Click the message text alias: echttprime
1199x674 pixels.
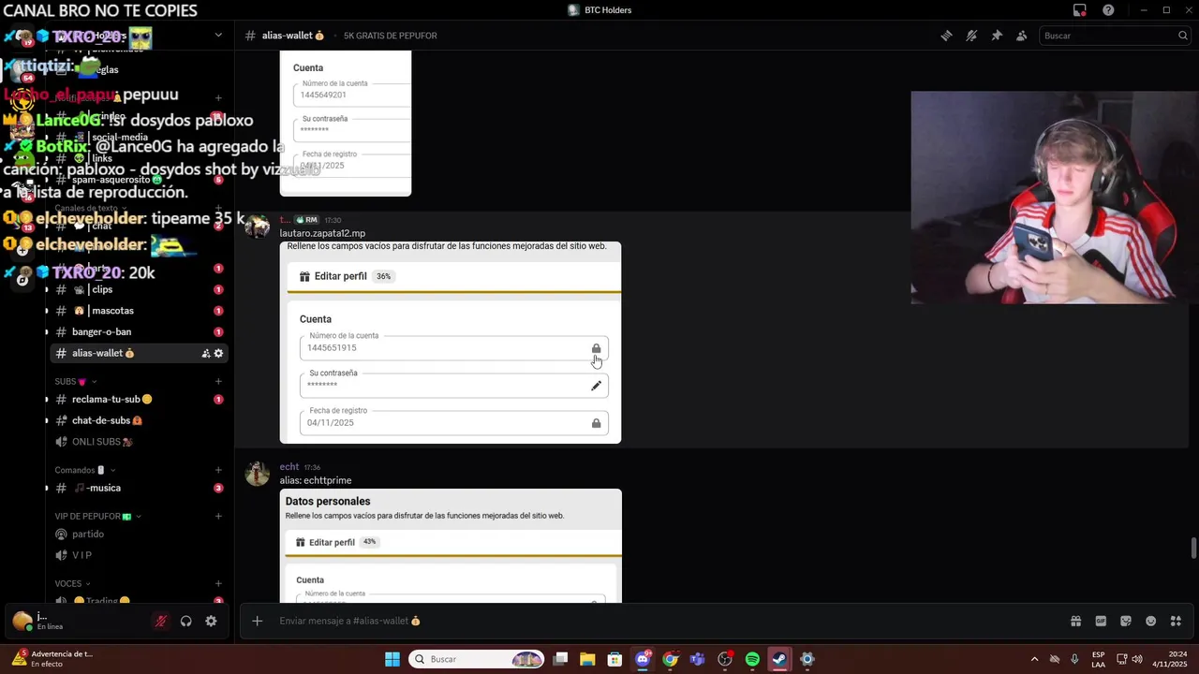pos(316,480)
